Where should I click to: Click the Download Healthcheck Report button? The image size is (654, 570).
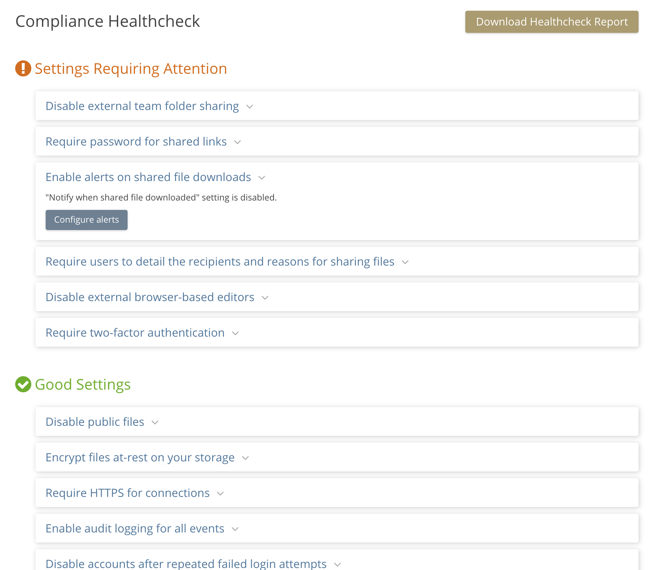(552, 22)
